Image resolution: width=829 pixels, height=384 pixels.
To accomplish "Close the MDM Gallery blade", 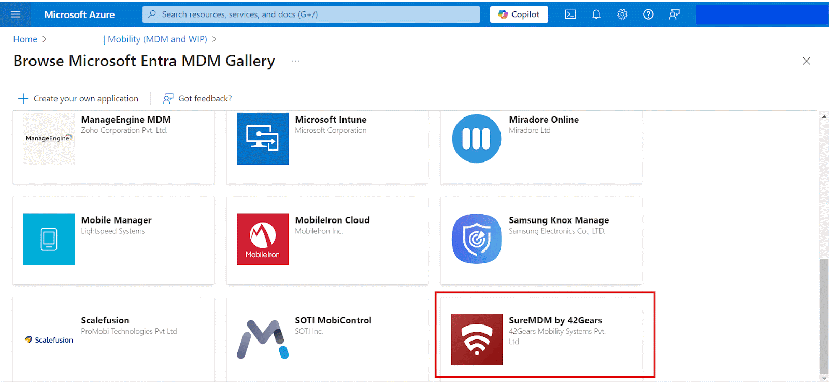I will point(806,61).
